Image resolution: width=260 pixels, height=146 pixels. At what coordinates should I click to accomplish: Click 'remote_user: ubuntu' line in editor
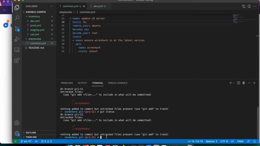click(x=87, y=26)
